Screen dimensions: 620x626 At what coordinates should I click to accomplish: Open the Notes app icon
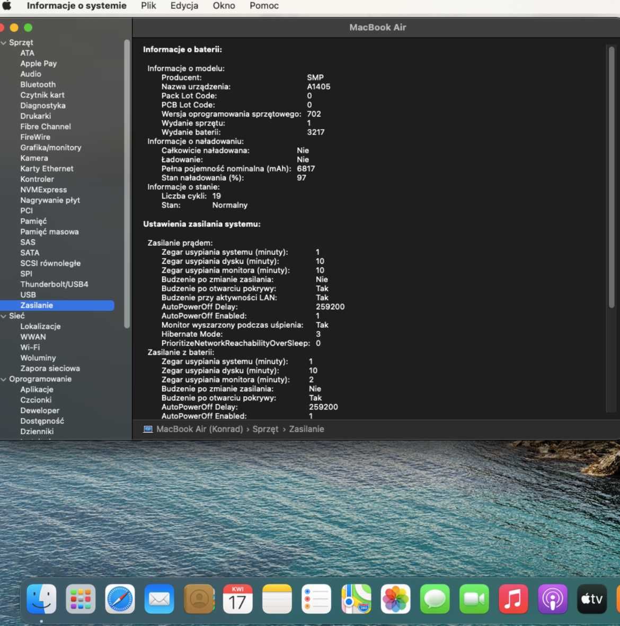click(x=277, y=599)
